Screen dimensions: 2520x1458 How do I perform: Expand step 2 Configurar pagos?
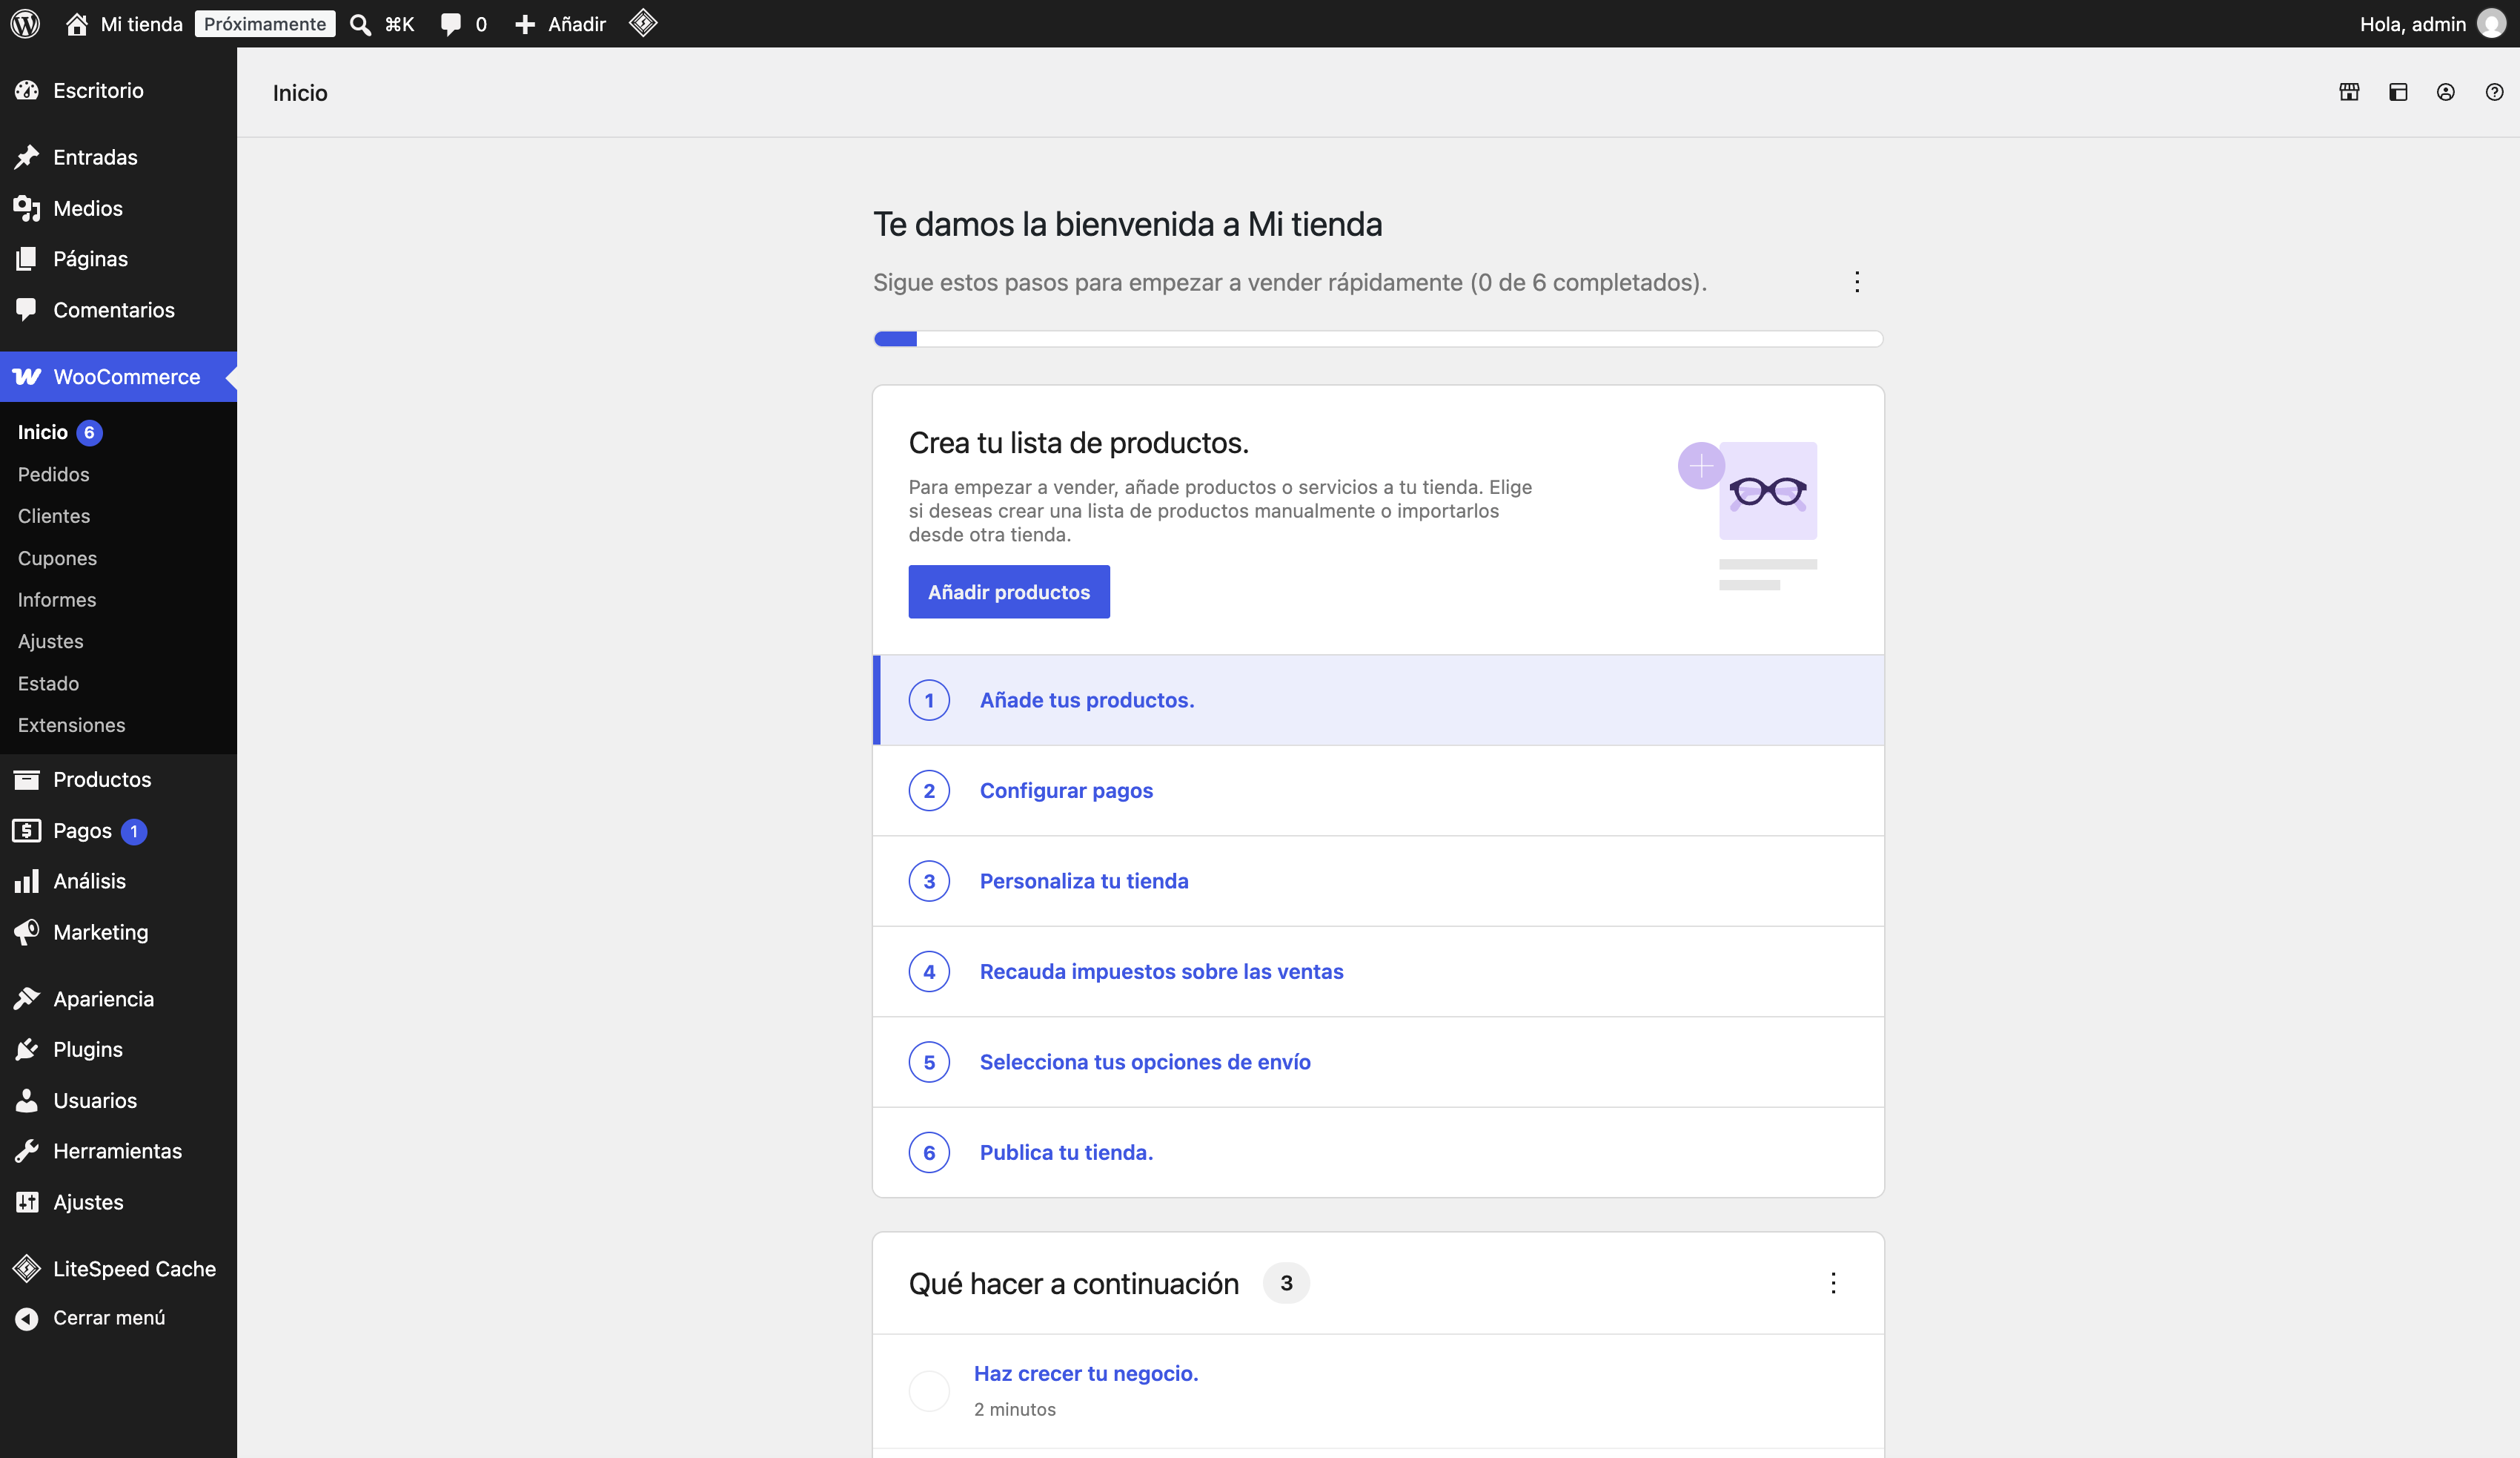coord(1378,791)
